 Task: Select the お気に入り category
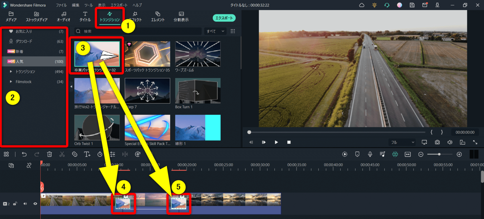pos(24,31)
